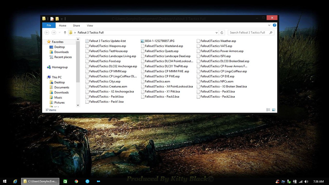Click the magnifier icon in search box
Image resolution: width=329 pixels, height=185 pixels.
(x=271, y=33)
